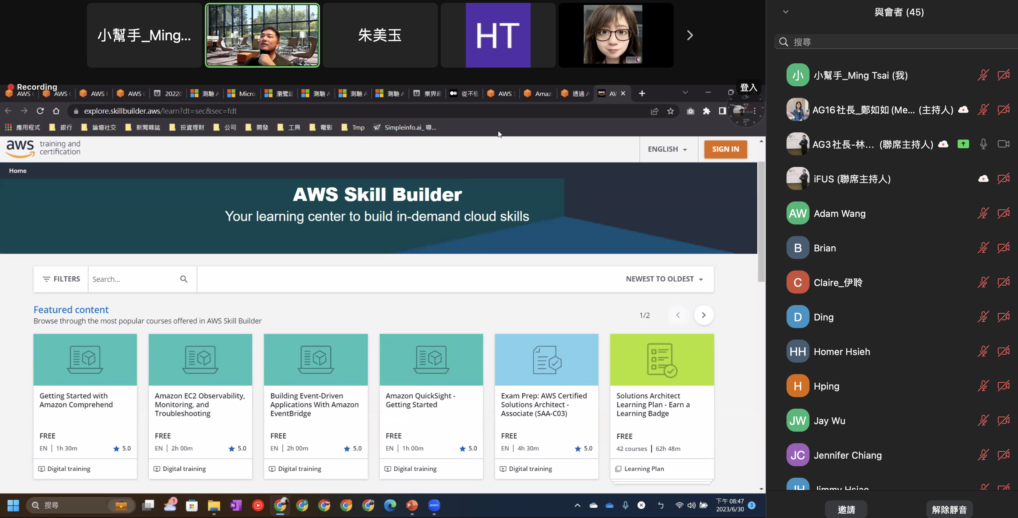Click the 邀請 invite button
The width and height of the screenshot is (1018, 518).
point(846,509)
